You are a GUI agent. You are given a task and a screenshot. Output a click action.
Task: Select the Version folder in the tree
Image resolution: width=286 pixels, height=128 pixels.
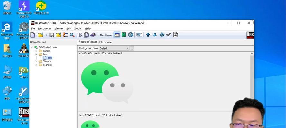click(x=47, y=61)
